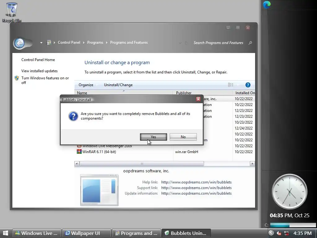Open help with the blue question icon
The height and width of the screenshot is (238, 317).
(248, 85)
